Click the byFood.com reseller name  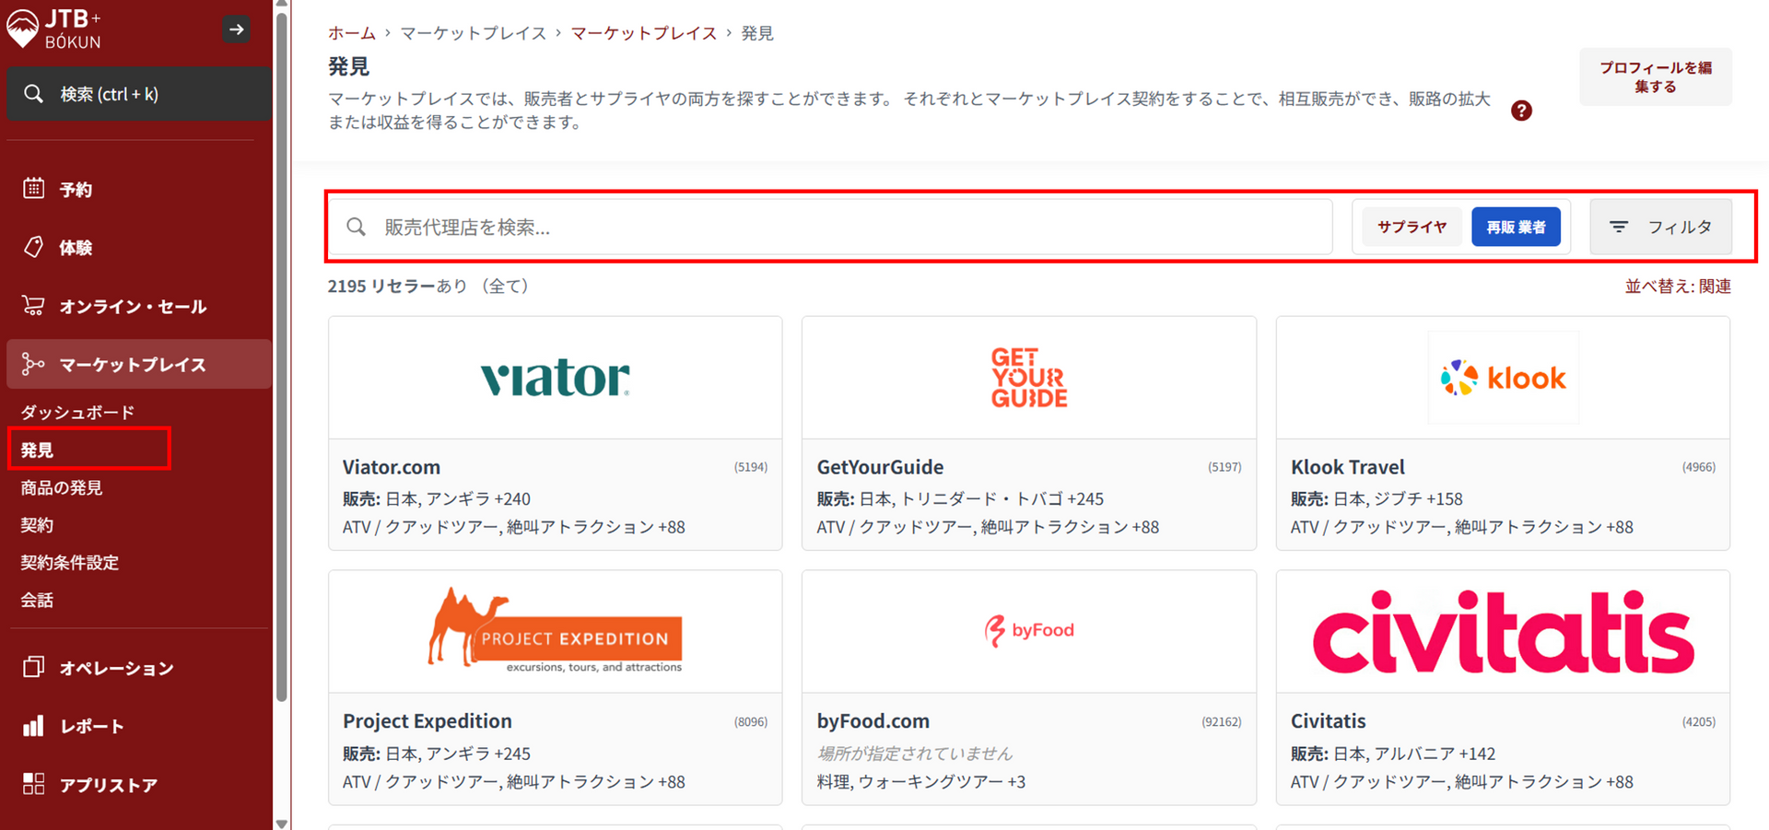[873, 721]
